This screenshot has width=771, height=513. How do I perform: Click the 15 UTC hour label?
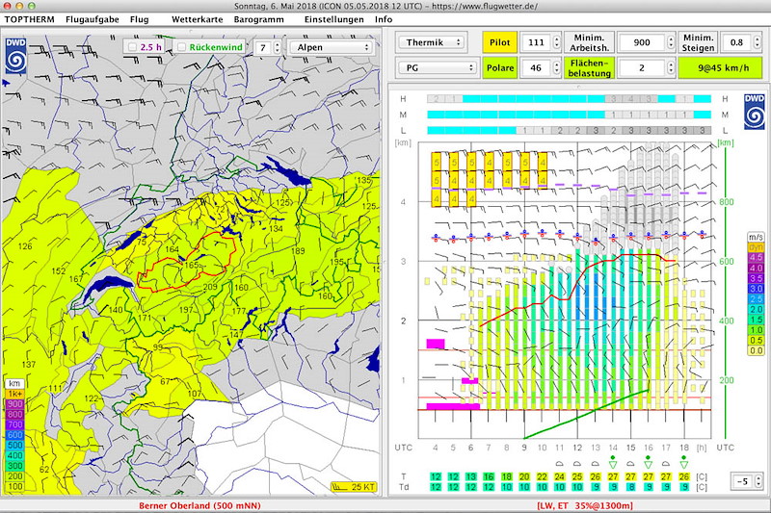tap(631, 448)
